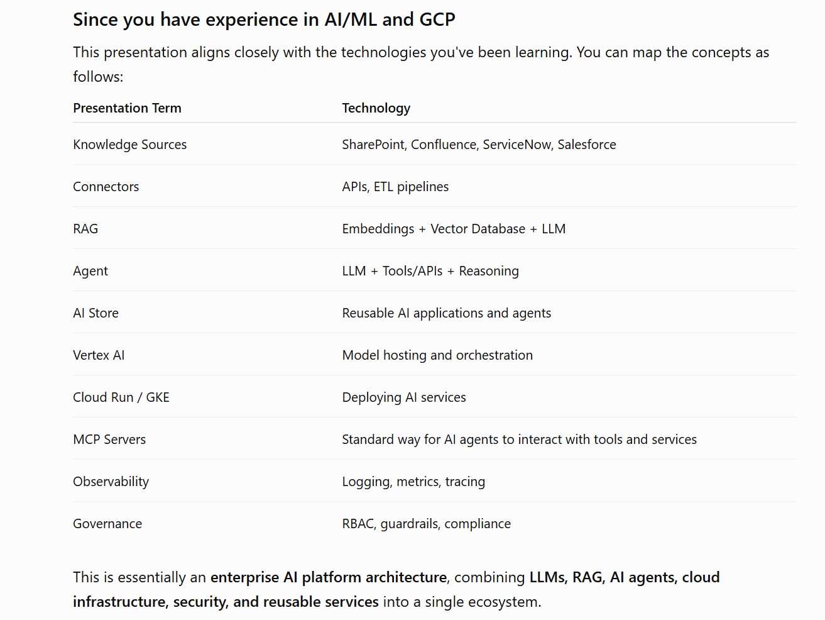825x620 pixels.
Task: Click 'Embeddings + Vector Database + LLM' text
Action: pos(454,229)
